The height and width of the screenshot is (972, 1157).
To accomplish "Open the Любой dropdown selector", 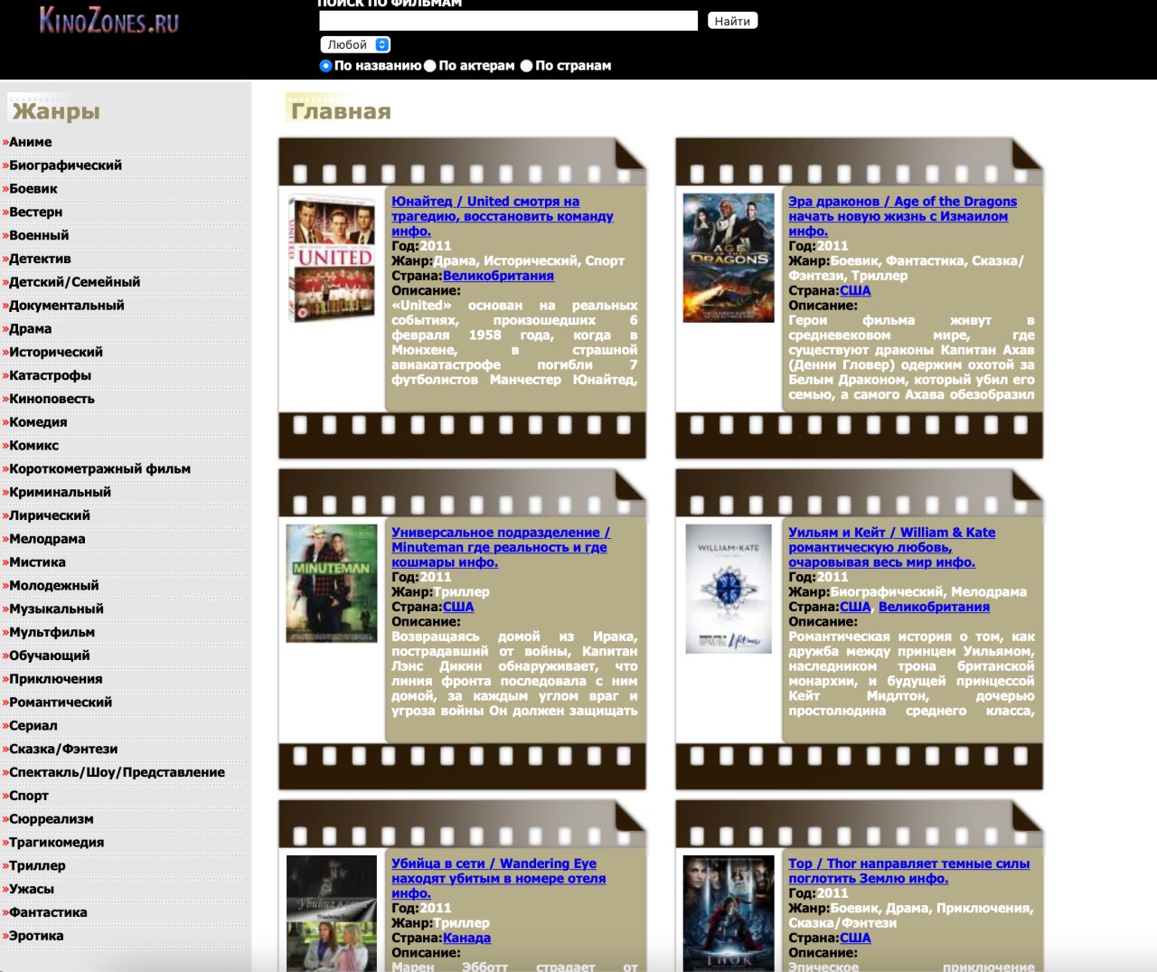I will tap(355, 44).
